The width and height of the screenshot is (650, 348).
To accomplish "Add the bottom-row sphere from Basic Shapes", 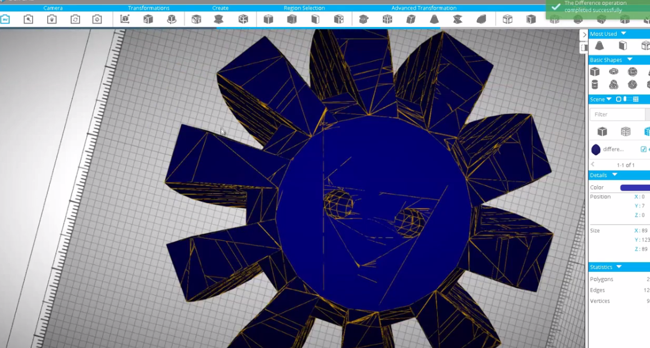I will tap(632, 85).
